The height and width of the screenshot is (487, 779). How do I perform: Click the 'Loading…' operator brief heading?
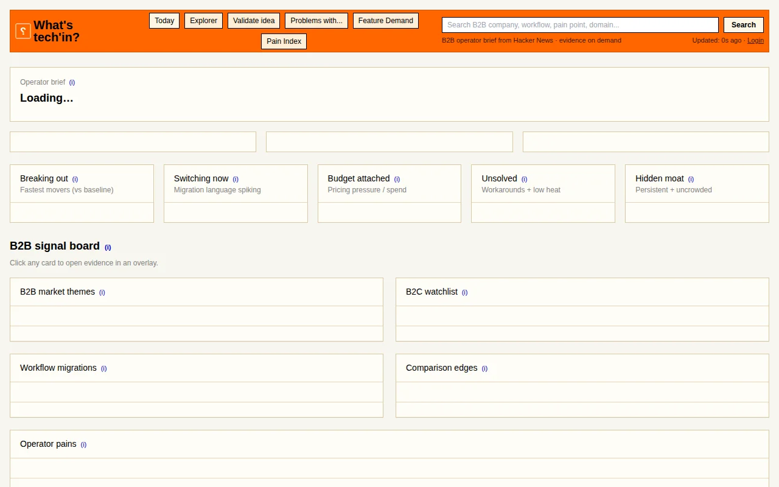[47, 98]
